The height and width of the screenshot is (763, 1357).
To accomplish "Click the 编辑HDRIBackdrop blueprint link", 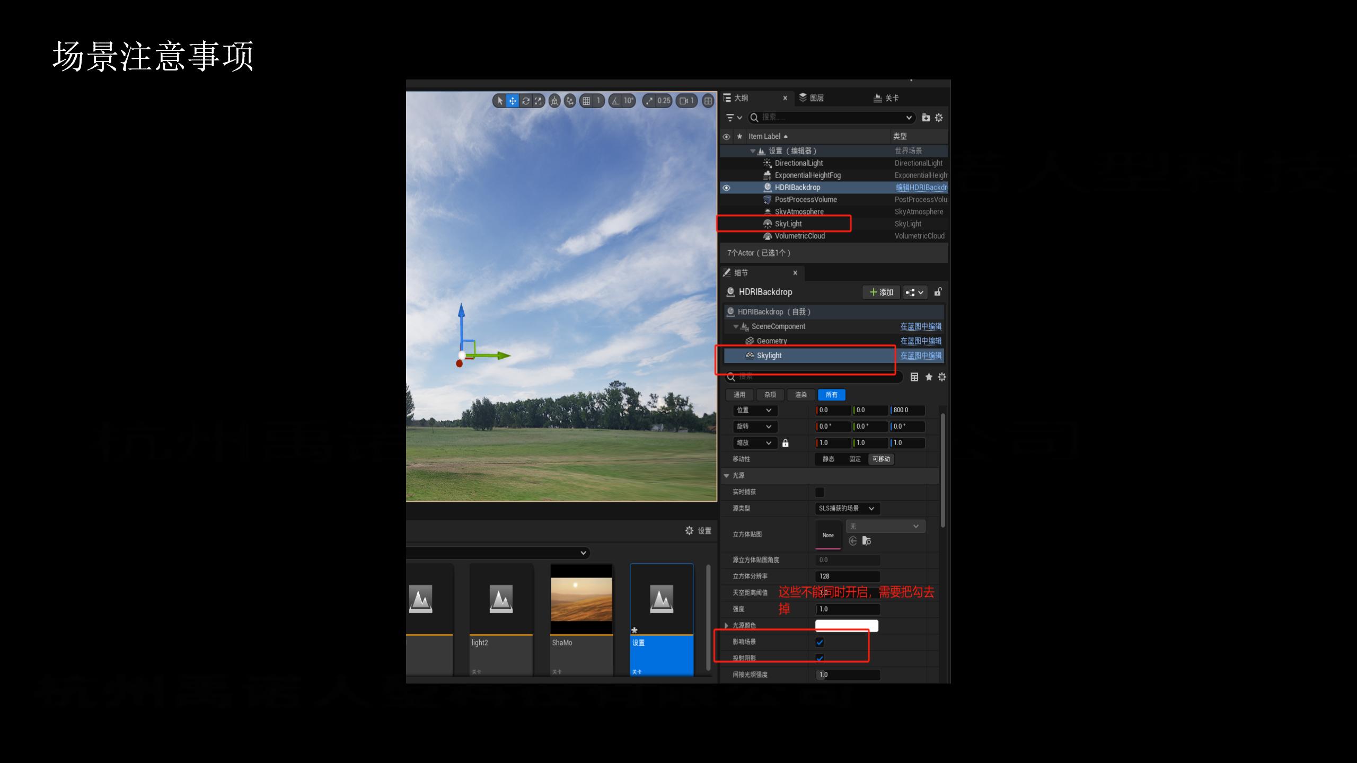I will (x=921, y=188).
